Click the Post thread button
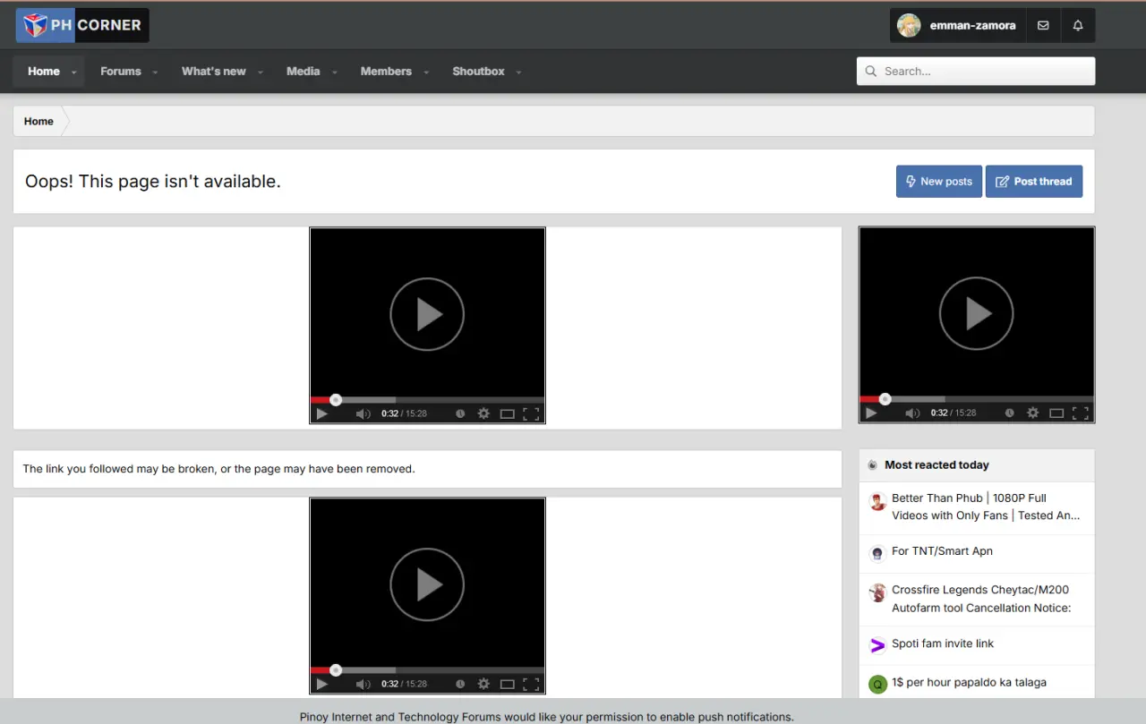This screenshot has height=724, width=1146. tap(1034, 182)
